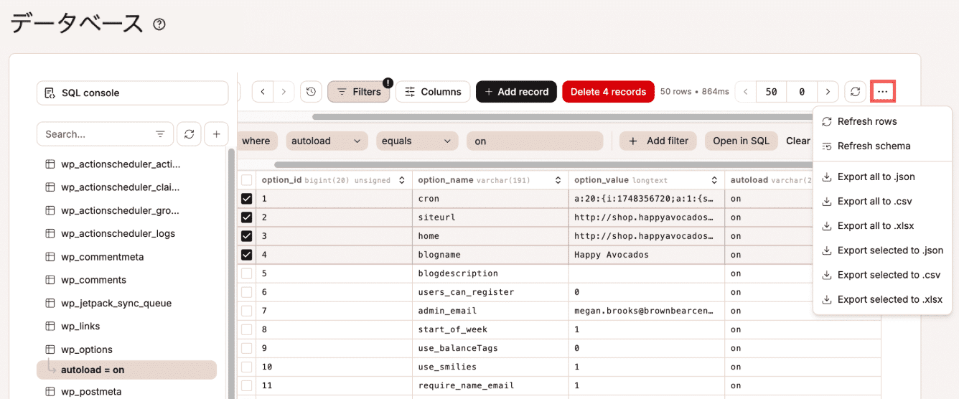Open the history clock icon
This screenshot has height=399, width=959.
[311, 92]
